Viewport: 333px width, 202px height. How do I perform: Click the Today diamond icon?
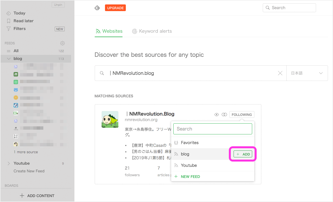click(x=9, y=13)
